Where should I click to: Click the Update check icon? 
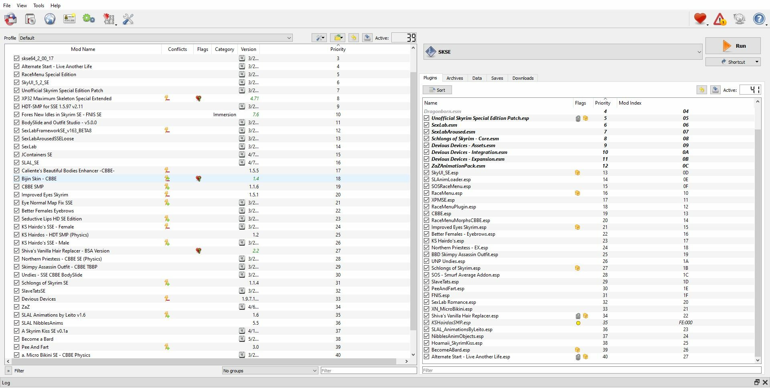point(739,19)
